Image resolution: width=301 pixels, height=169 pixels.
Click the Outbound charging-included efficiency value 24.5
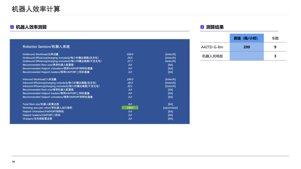coord(130,58)
